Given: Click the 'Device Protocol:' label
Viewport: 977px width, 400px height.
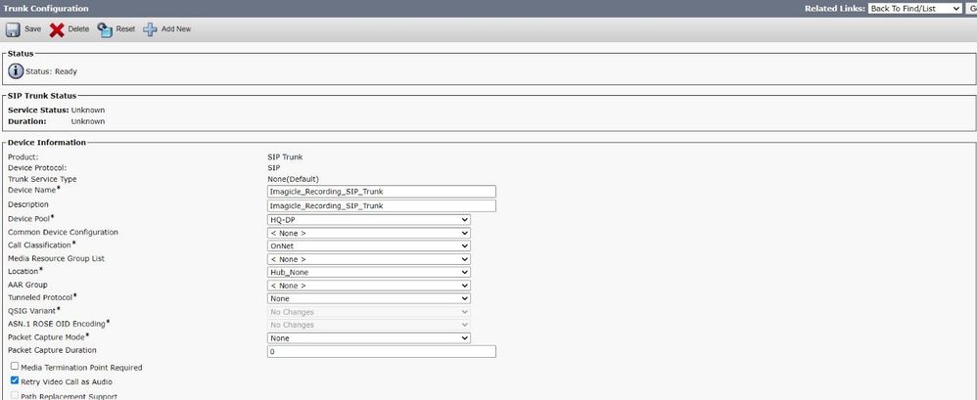Looking at the screenshot, I should 37,168.
